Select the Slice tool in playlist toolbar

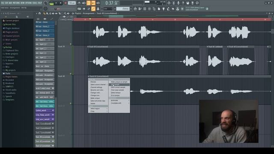[x=59, y=13]
